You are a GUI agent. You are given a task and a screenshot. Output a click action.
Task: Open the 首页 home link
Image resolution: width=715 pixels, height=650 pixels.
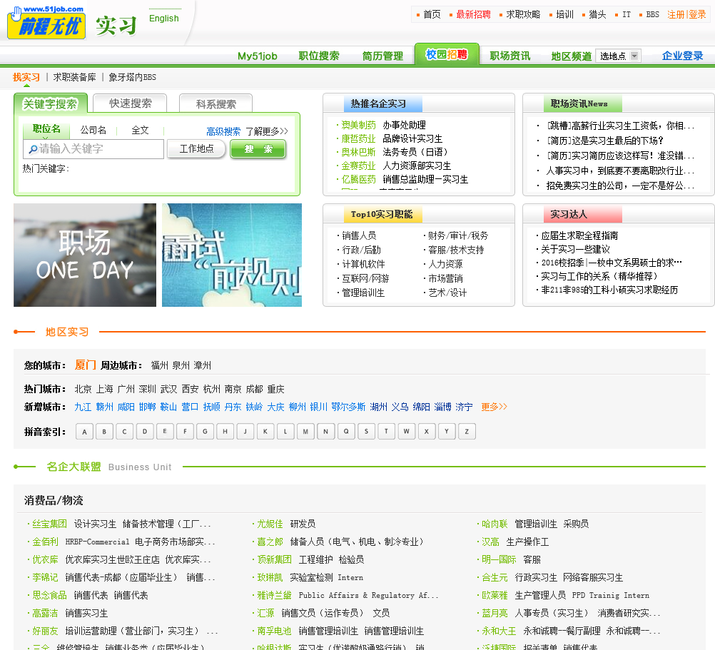tap(432, 14)
